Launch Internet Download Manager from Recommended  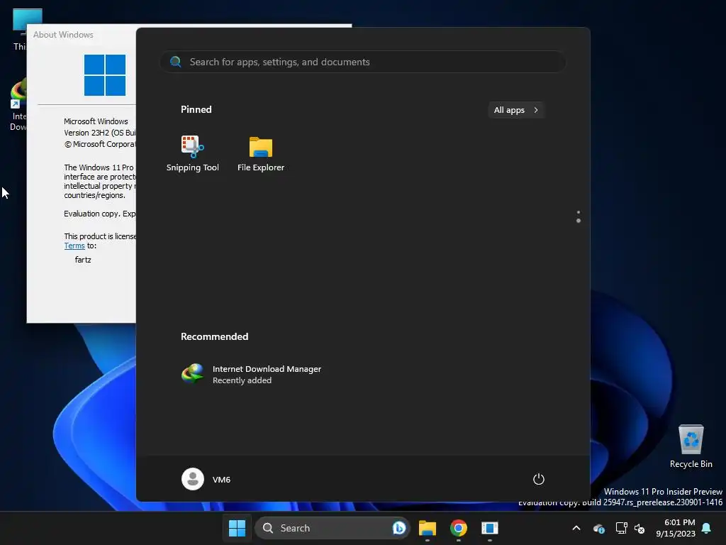click(x=252, y=374)
